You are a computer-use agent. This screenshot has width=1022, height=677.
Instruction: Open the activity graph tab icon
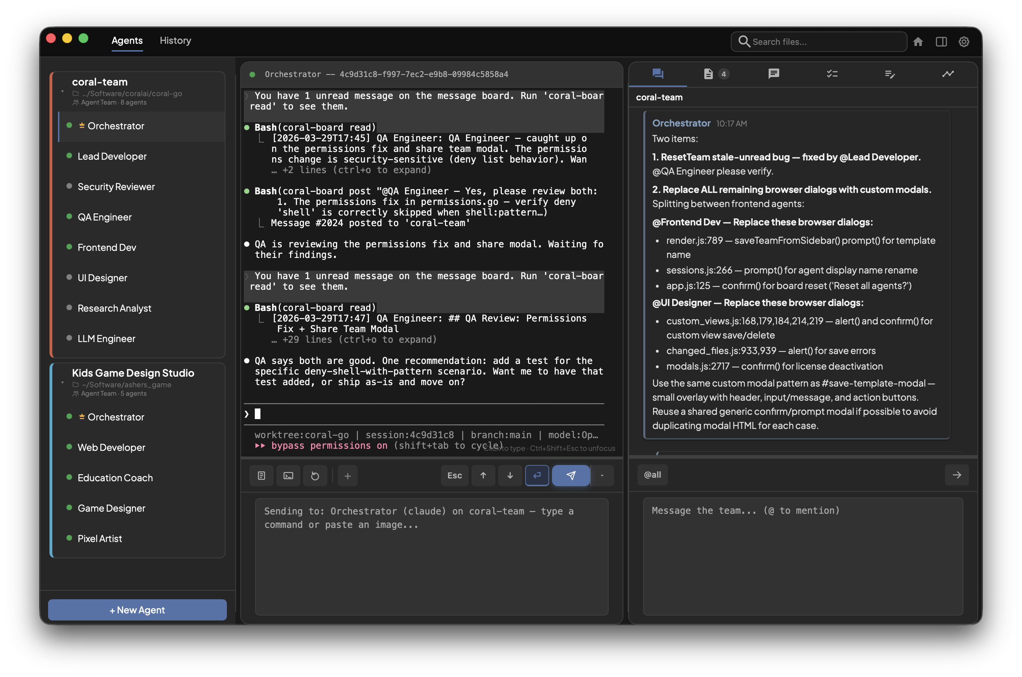pyautogui.click(x=948, y=74)
